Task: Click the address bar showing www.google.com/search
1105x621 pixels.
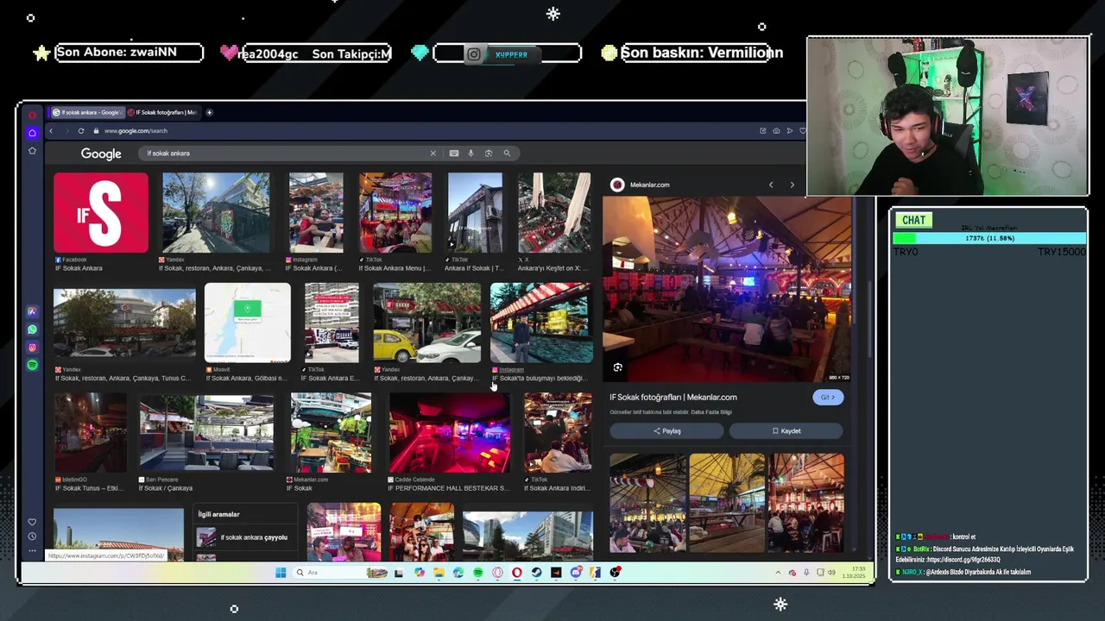Action: click(x=136, y=131)
